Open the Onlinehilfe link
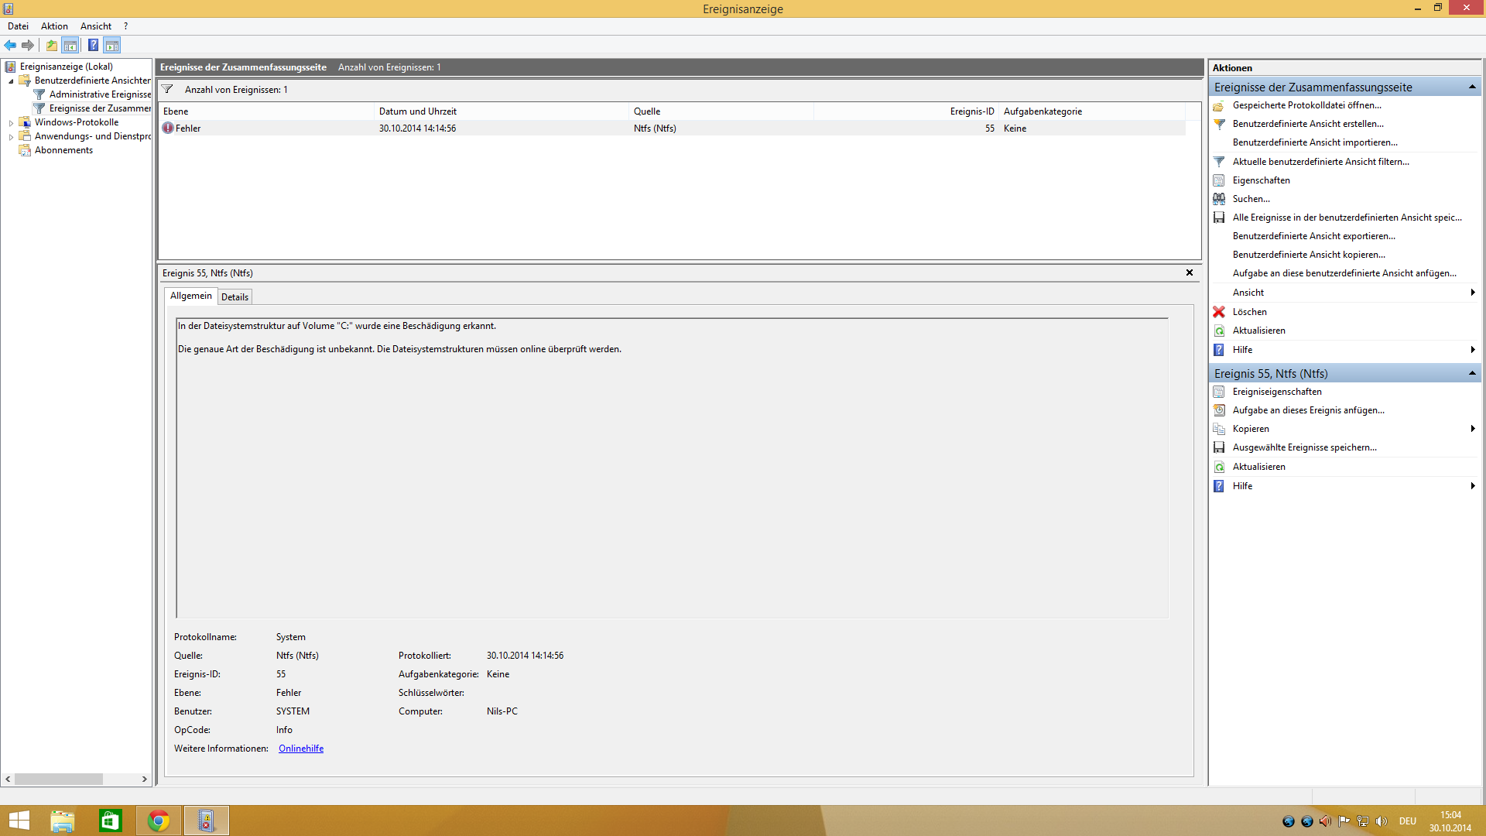 tap(300, 749)
